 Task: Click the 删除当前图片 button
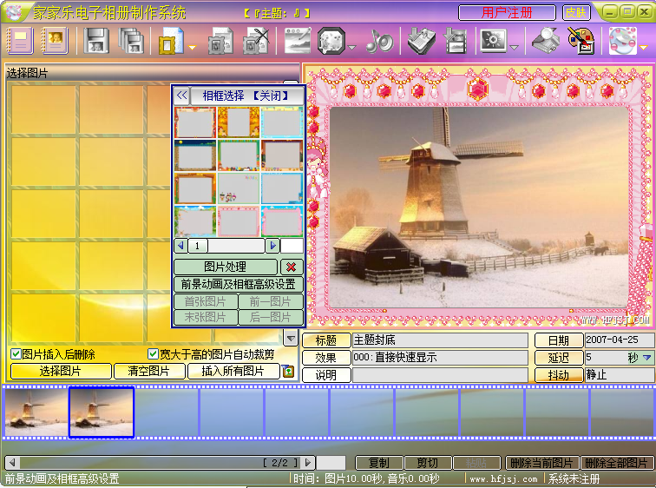coord(541,463)
